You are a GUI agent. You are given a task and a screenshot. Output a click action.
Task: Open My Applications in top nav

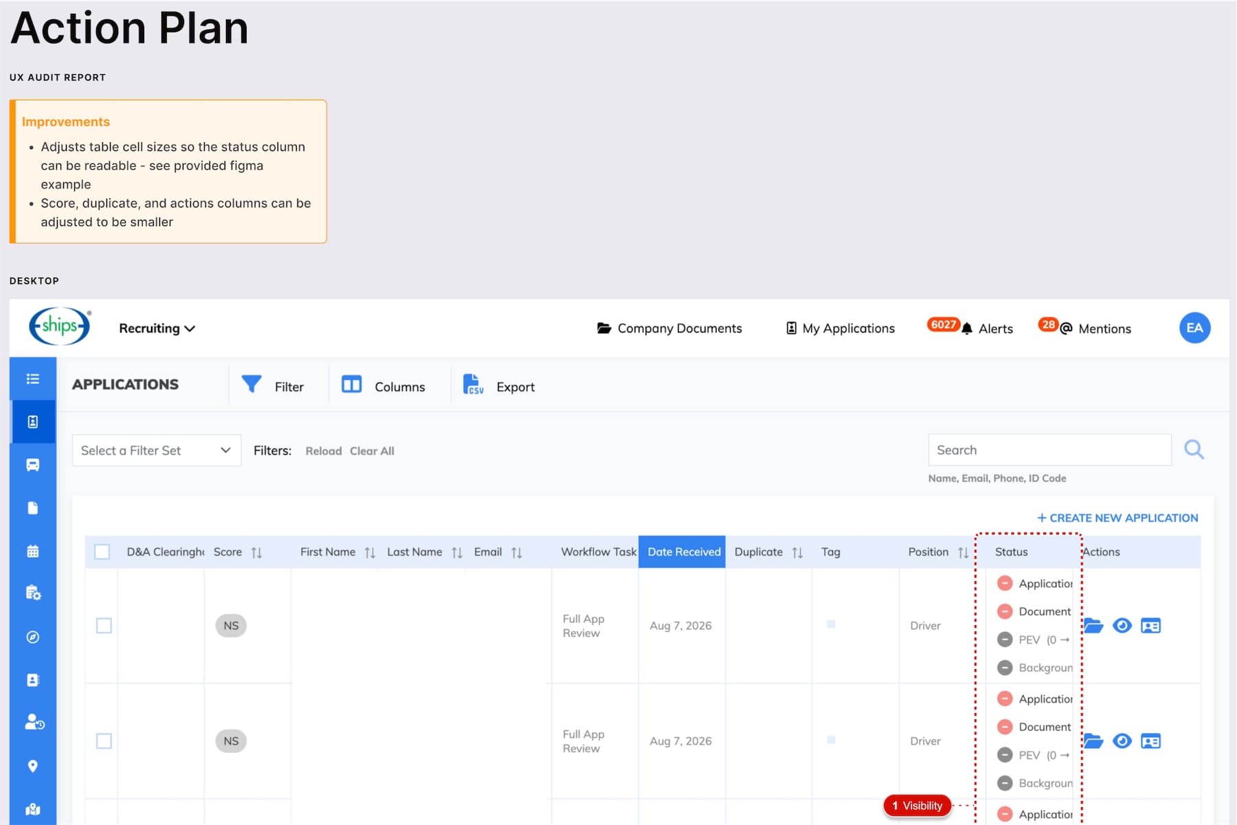click(840, 328)
